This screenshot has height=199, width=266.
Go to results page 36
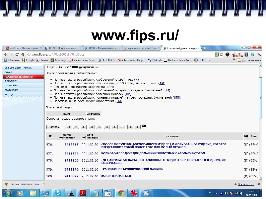point(115,127)
